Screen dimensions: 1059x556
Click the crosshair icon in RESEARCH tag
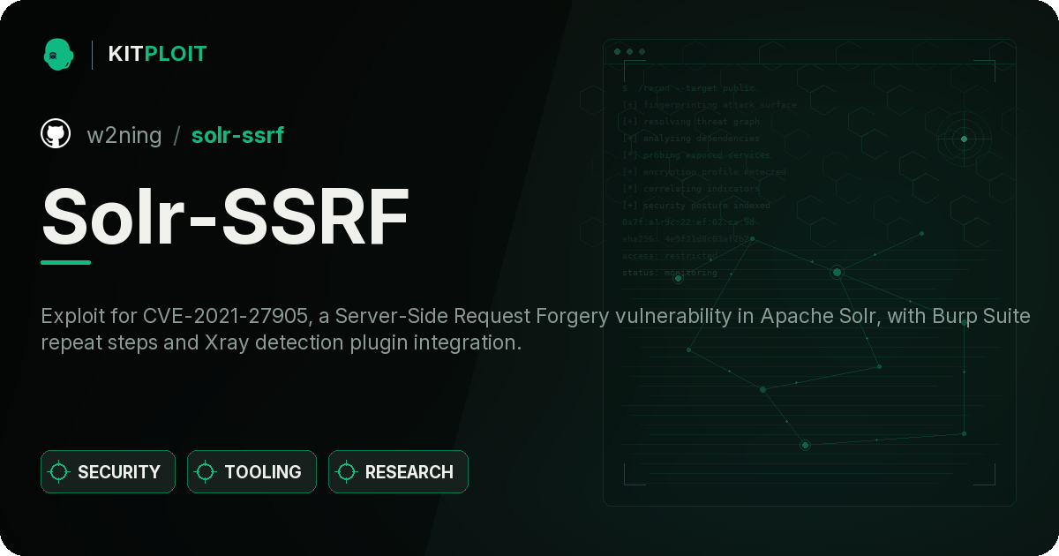coord(347,472)
